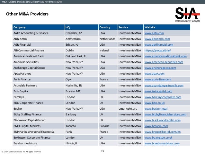
Task: Select the Service column header
Action: click(x=130, y=27)
